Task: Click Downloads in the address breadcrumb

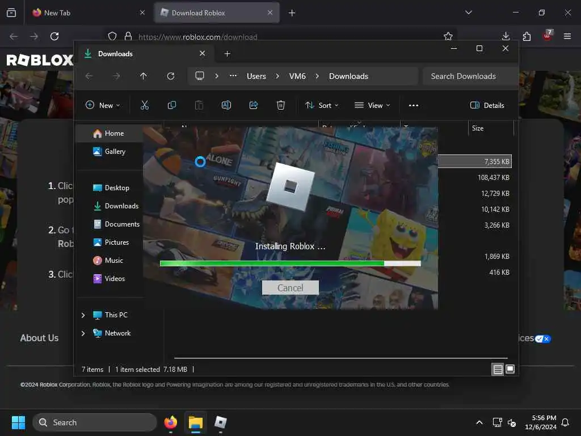Action: (x=349, y=76)
